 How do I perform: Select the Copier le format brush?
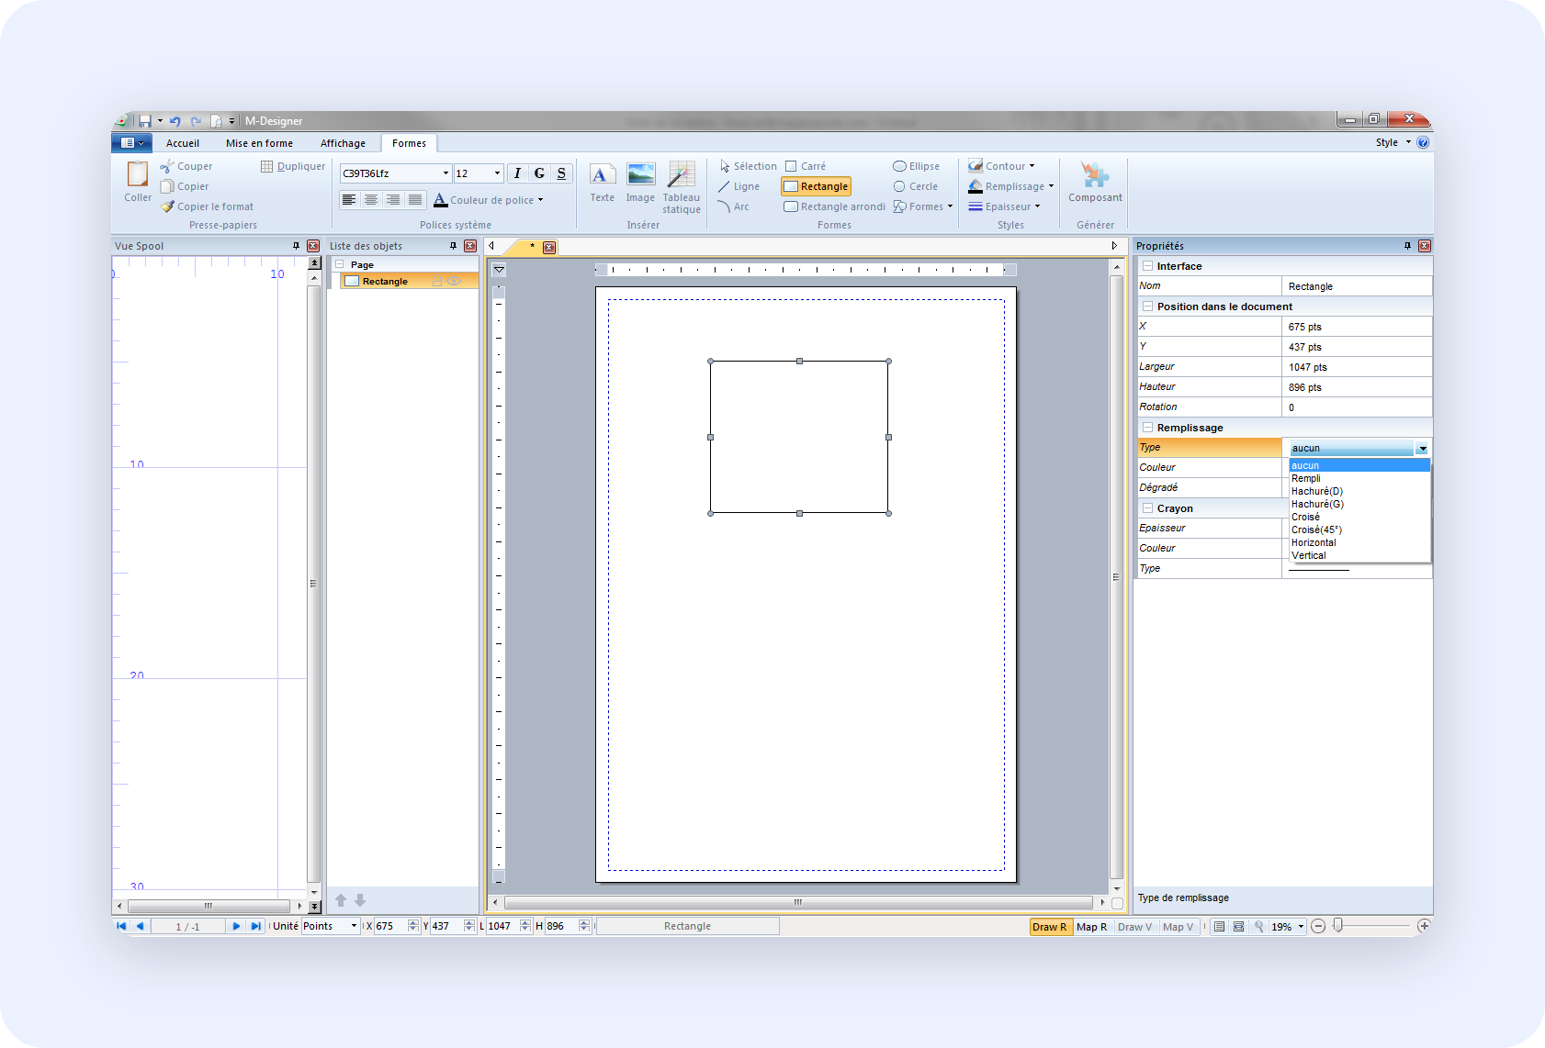207,206
